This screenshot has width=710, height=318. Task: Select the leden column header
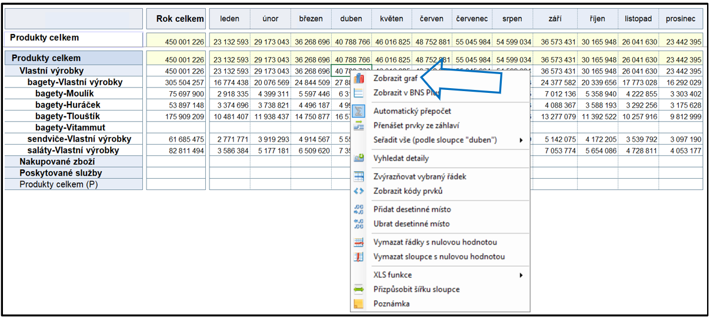click(229, 19)
